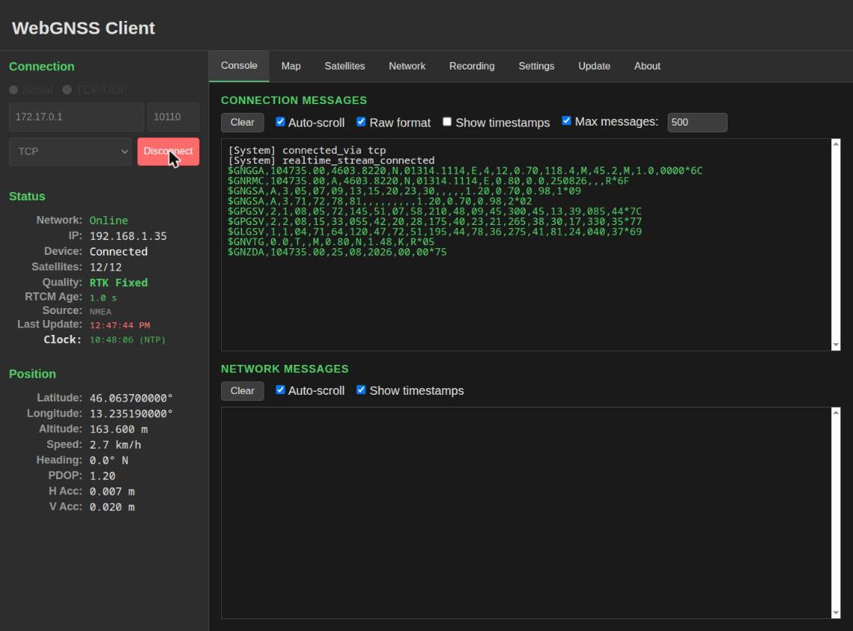
Task: Click the Satellites count 12/12
Action: click(105, 268)
